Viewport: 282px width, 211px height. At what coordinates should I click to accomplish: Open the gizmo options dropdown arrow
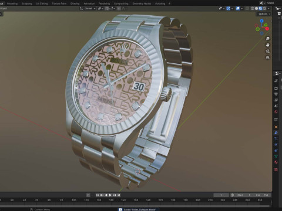[x=232, y=8]
